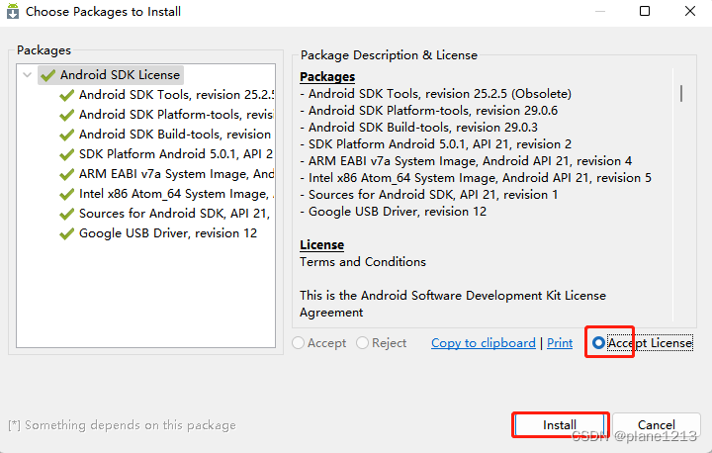Open the Copy to clipboard link
This screenshot has height=453, width=712.
coord(484,343)
